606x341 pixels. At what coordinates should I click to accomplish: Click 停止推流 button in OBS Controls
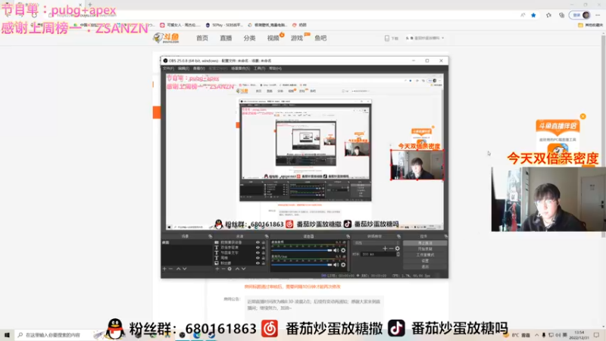tap(425, 242)
